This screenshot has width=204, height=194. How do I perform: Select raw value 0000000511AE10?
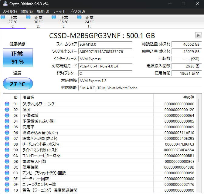[x=179, y=133]
